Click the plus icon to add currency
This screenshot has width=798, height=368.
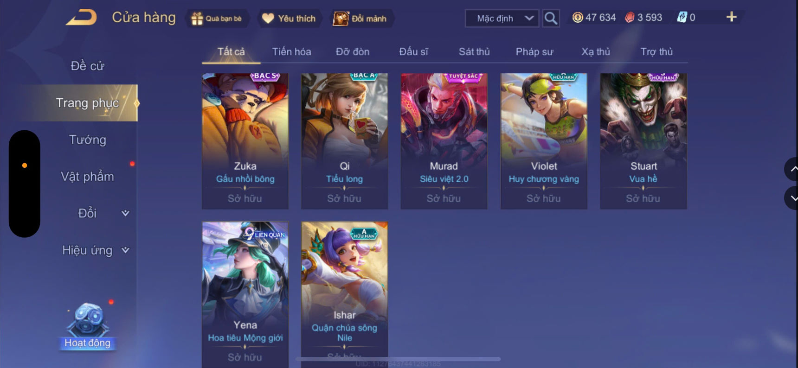point(731,17)
